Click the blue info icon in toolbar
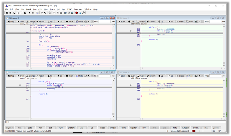The image size is (231, 136). pos(80,13)
